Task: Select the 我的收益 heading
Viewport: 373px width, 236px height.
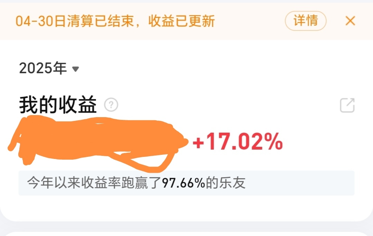Action: [58, 105]
